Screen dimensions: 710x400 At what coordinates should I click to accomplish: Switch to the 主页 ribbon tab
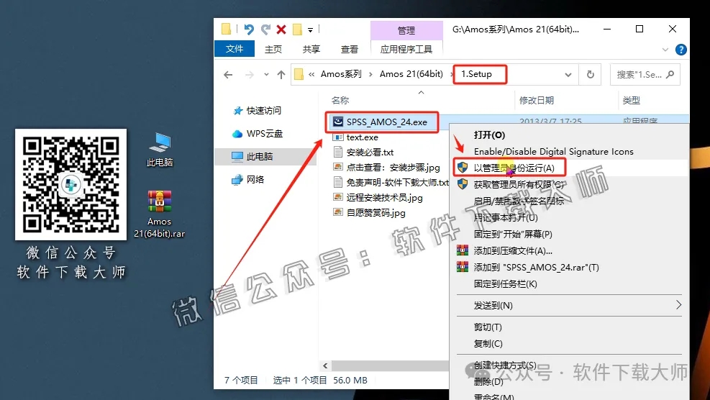pyautogui.click(x=273, y=50)
